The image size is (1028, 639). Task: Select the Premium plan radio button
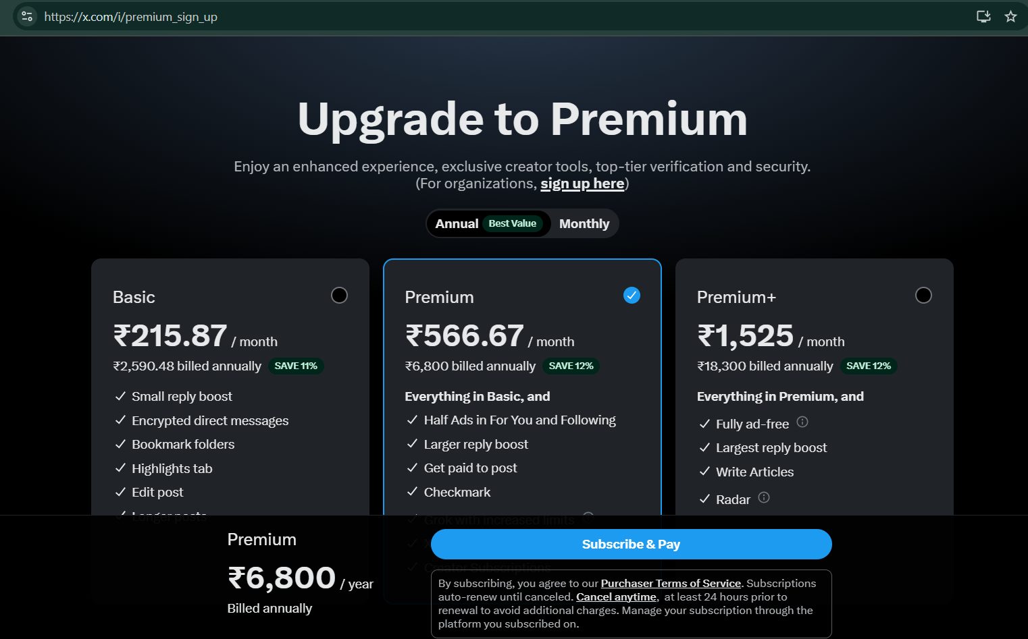tap(632, 296)
